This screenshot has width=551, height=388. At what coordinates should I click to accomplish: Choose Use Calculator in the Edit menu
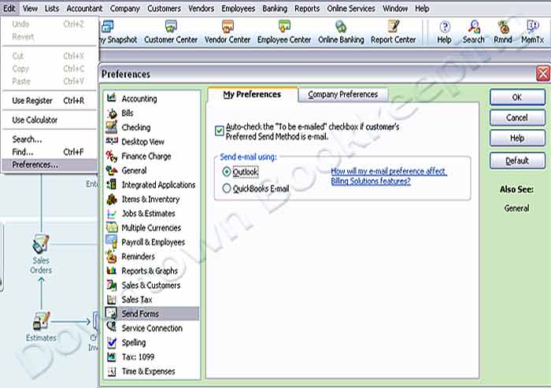click(49, 120)
